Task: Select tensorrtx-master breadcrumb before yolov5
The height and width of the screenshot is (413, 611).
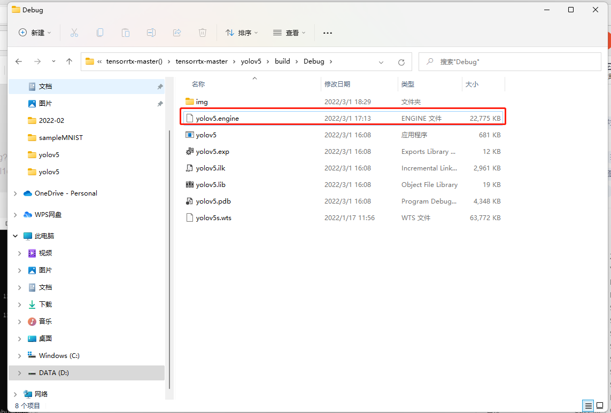Action: coord(202,61)
